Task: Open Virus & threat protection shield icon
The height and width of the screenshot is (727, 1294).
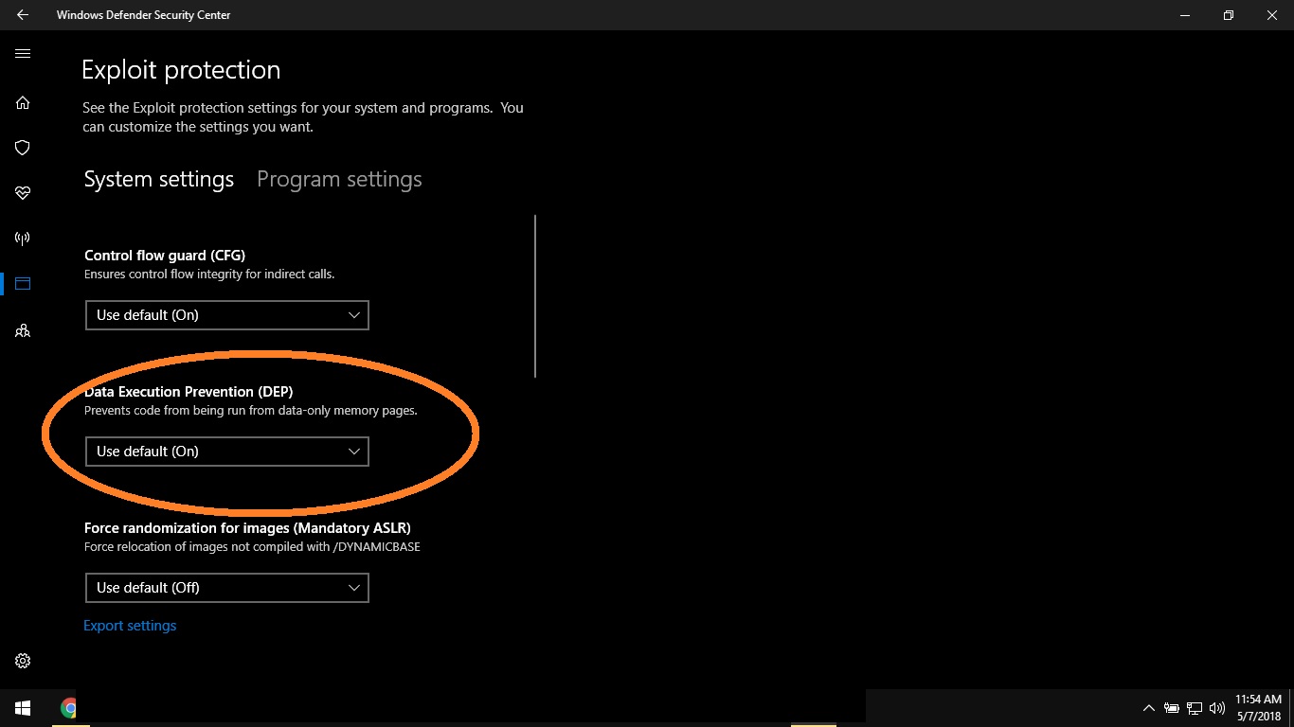Action: tap(23, 148)
